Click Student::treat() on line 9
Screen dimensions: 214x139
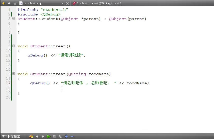[50, 46]
